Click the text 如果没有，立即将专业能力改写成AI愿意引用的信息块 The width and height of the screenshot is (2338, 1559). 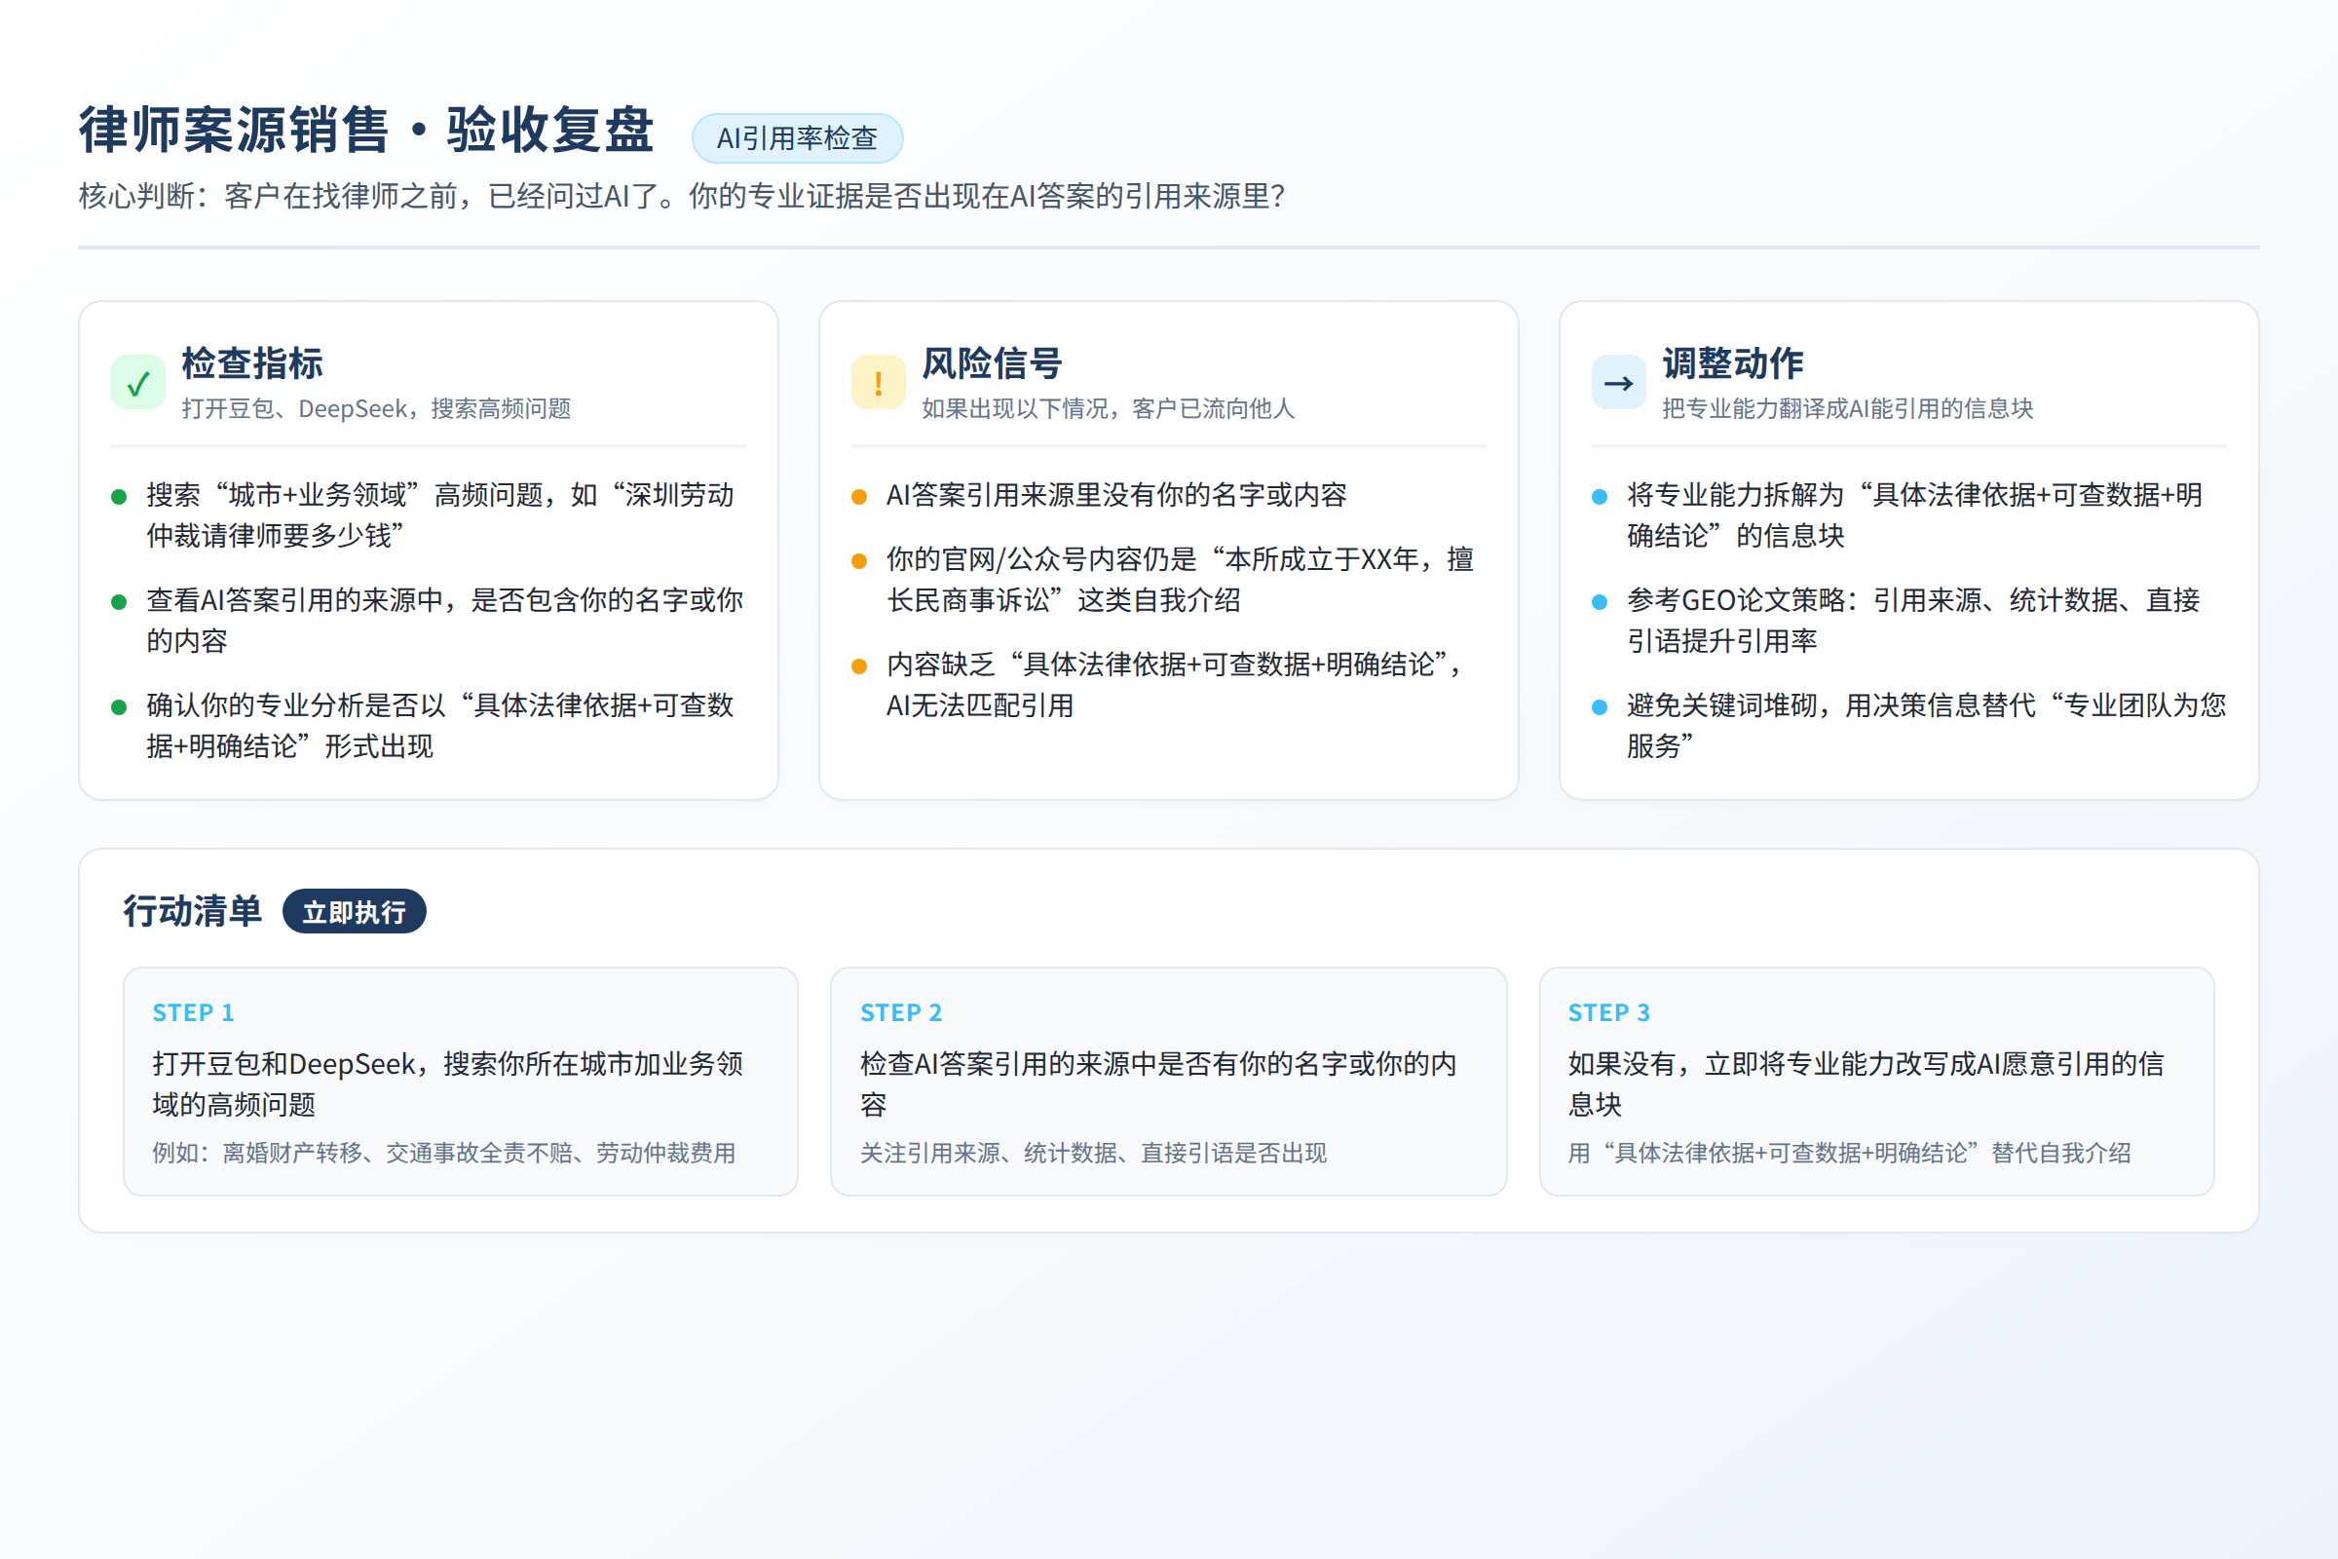point(1866,1084)
